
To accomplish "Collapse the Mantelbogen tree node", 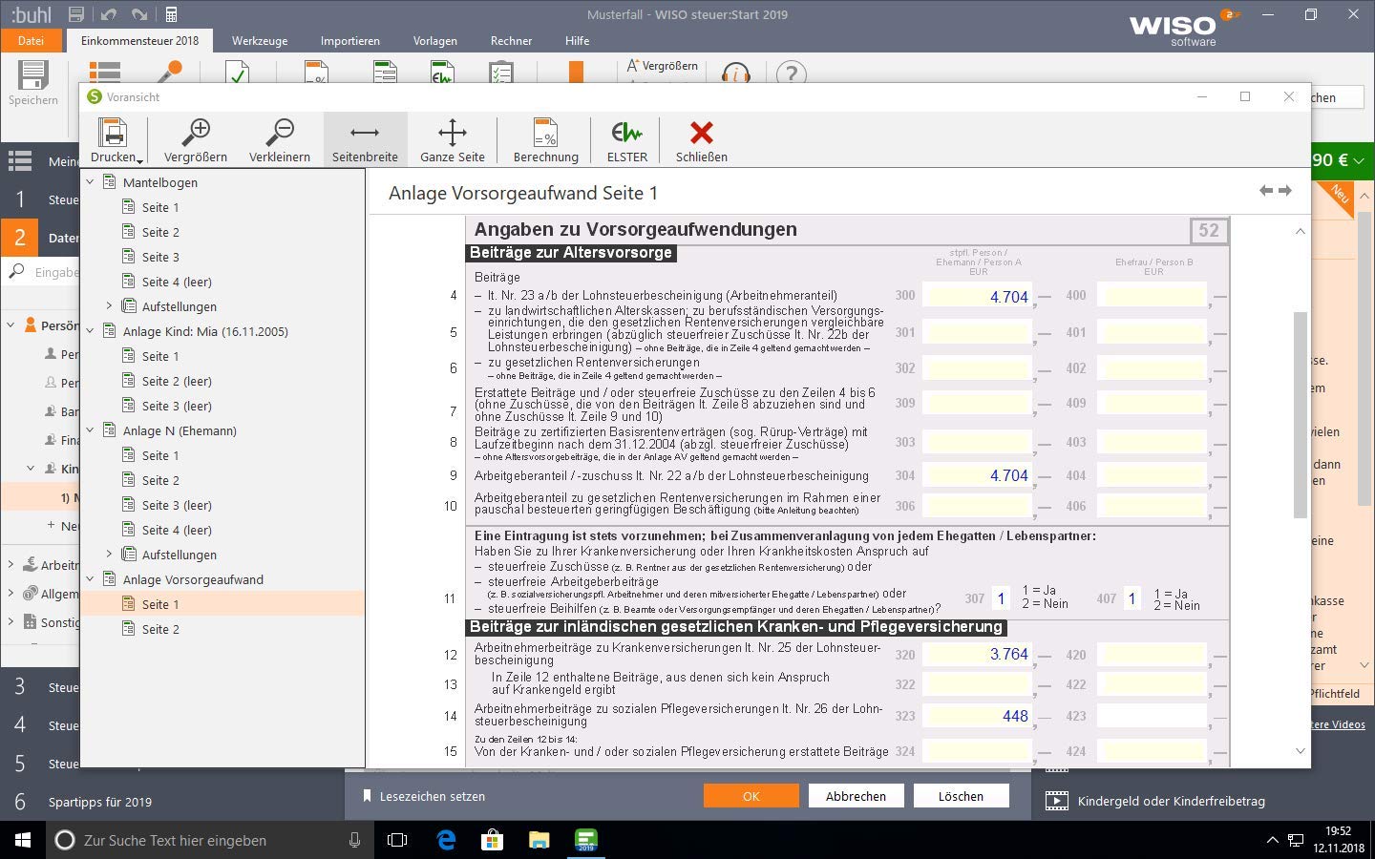I will (91, 181).
